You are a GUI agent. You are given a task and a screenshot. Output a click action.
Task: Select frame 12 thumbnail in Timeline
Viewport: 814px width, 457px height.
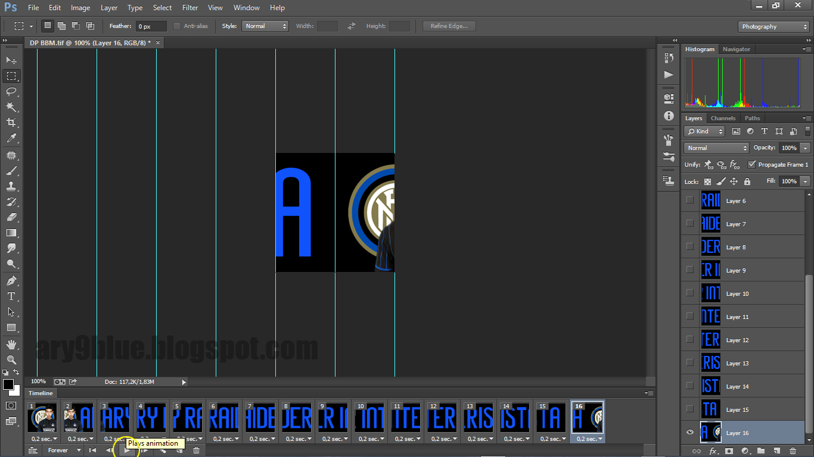[x=443, y=417]
